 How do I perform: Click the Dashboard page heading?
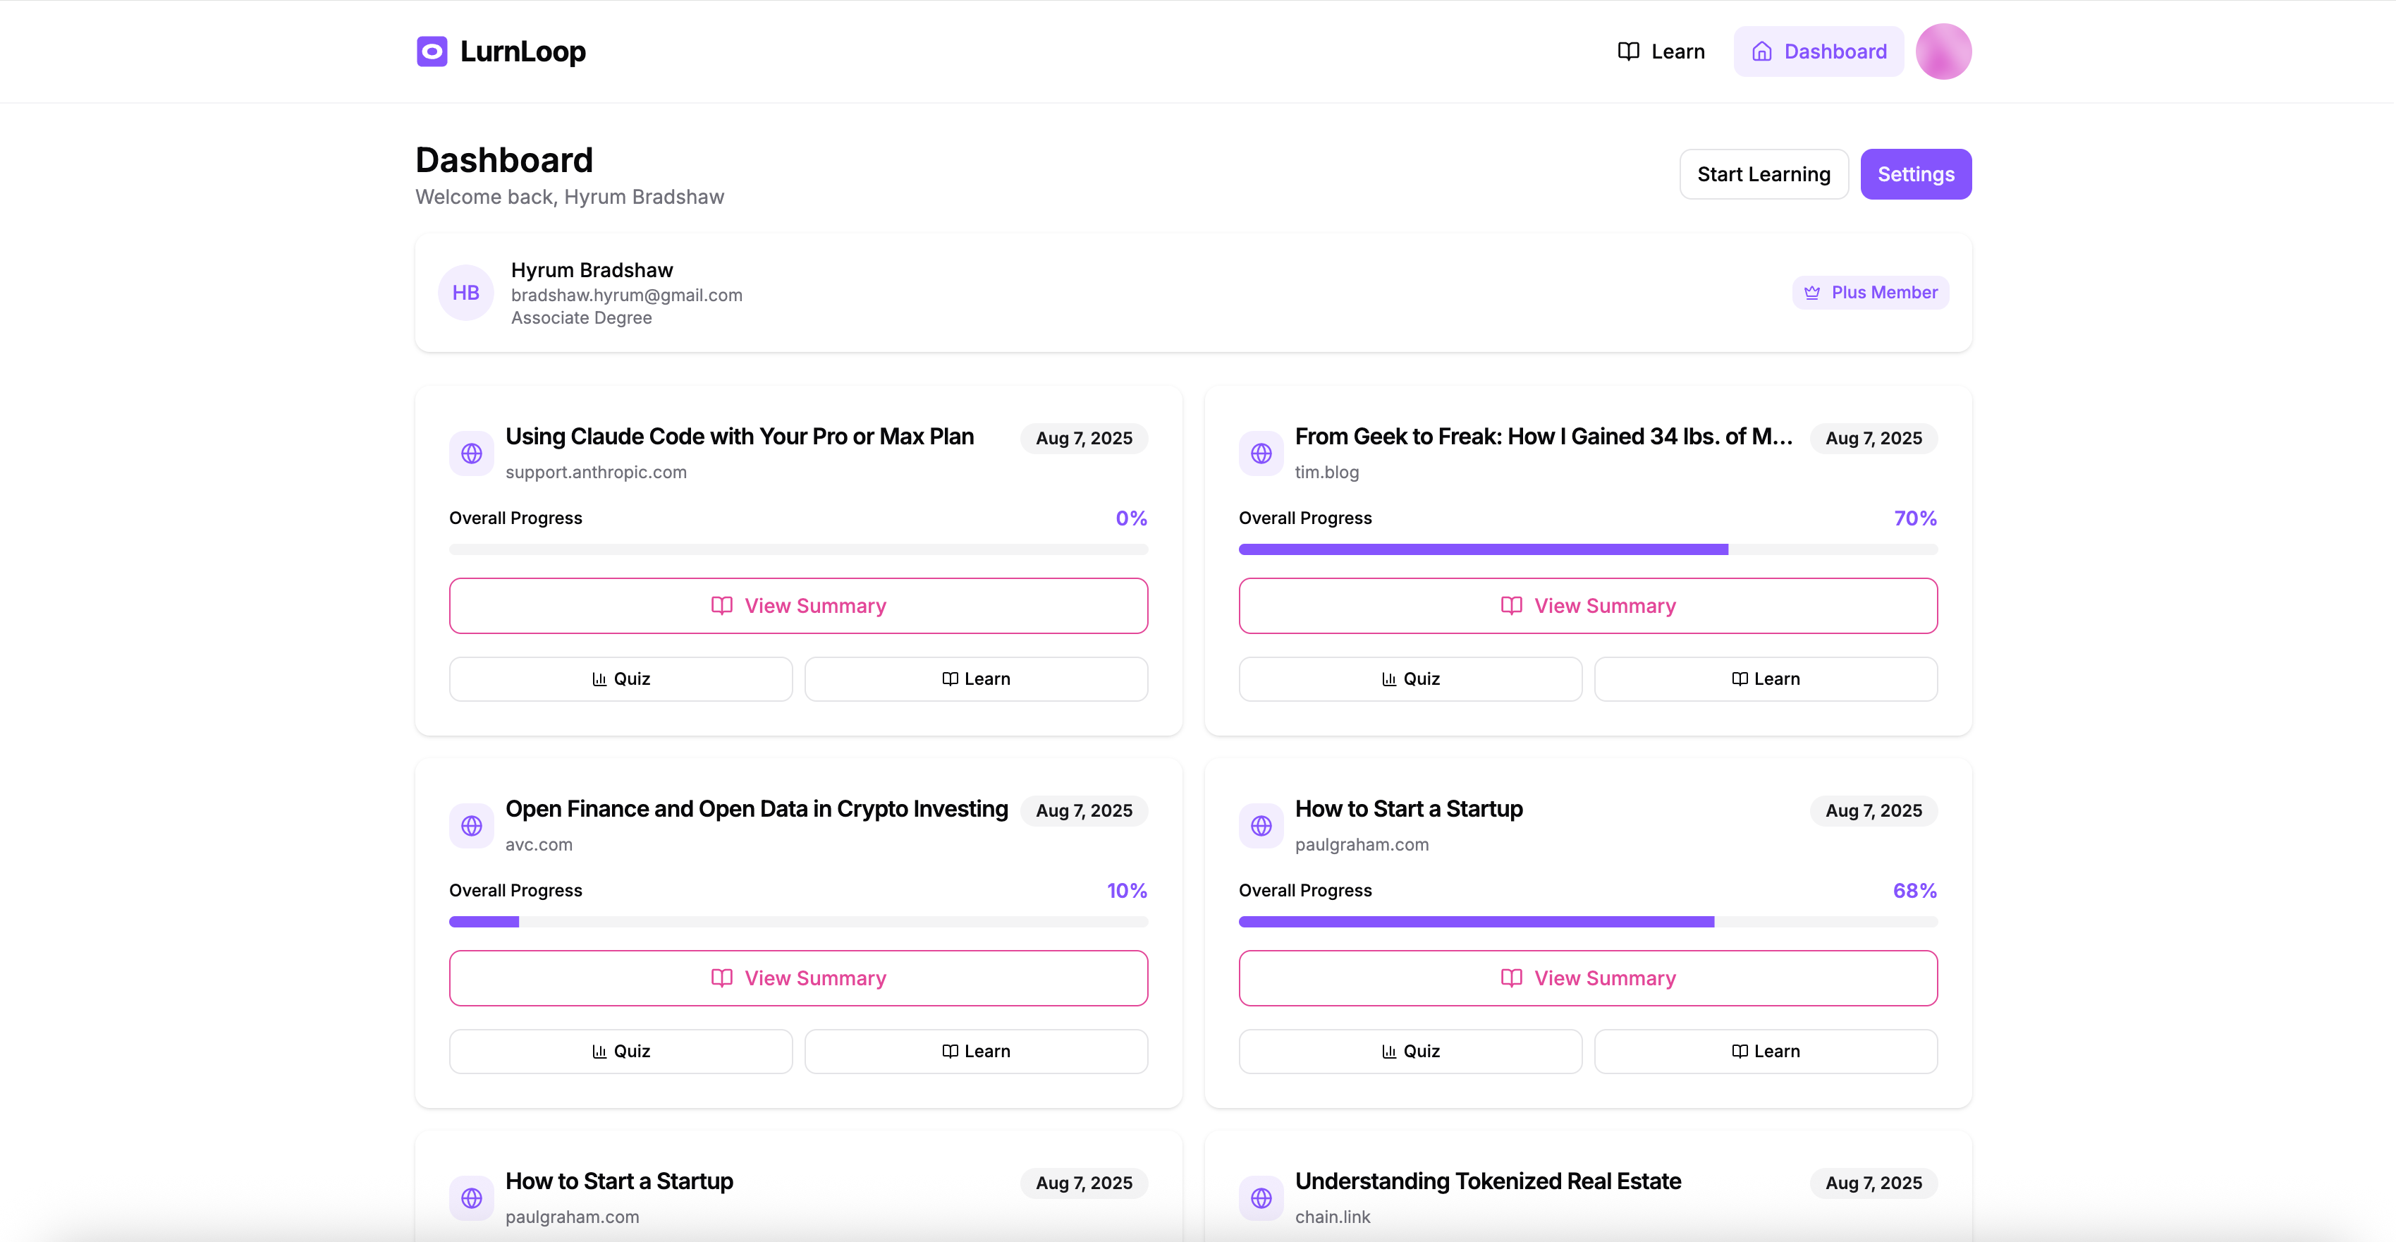click(x=503, y=160)
